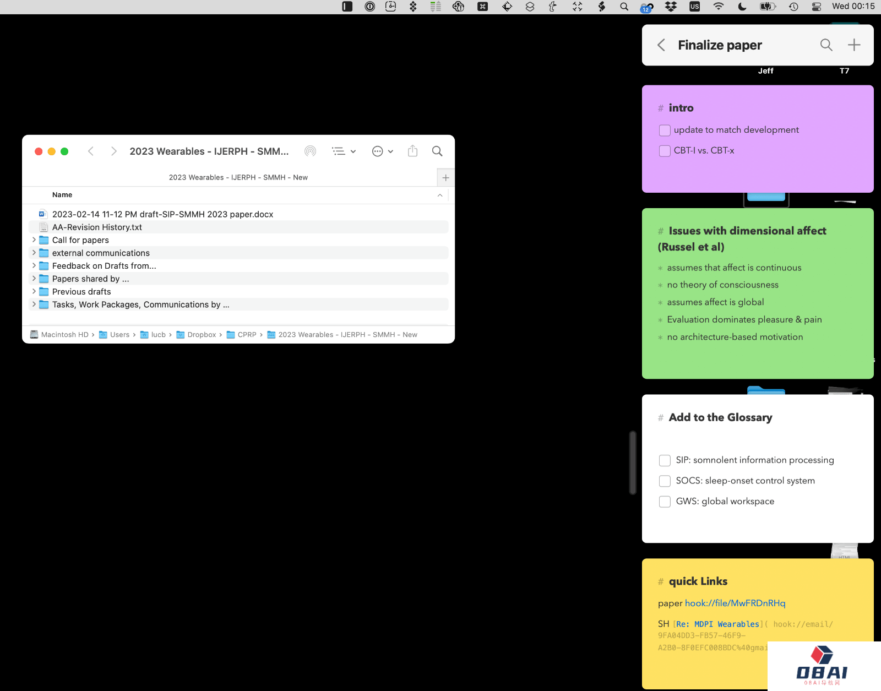Click the plus icon in Finalize paper header
881x691 pixels.
coord(854,45)
